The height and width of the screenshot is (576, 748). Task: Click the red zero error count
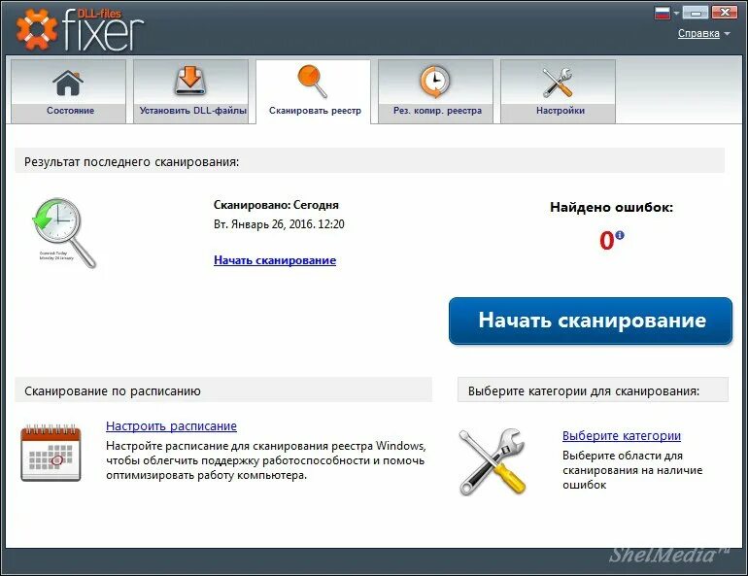(607, 240)
